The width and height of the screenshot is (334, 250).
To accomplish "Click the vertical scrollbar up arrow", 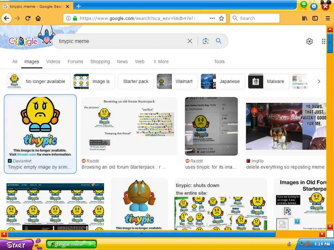I will (x=330, y=29).
